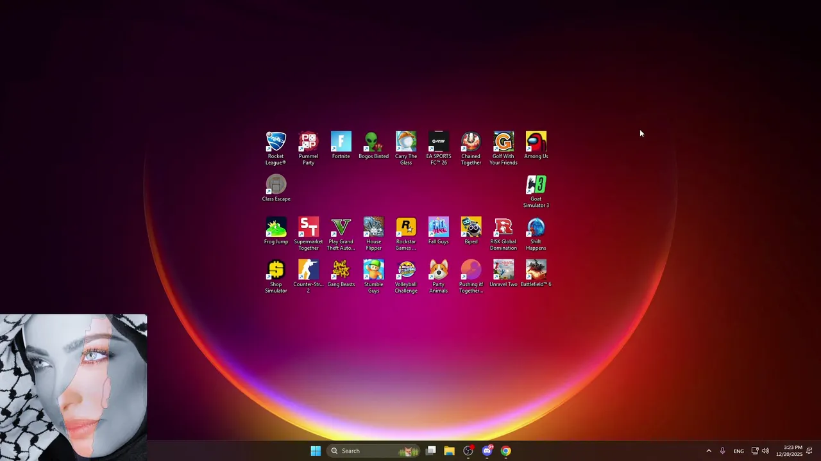Select the Biped shortcut icon
This screenshot has height=461, width=821.
(x=471, y=231)
